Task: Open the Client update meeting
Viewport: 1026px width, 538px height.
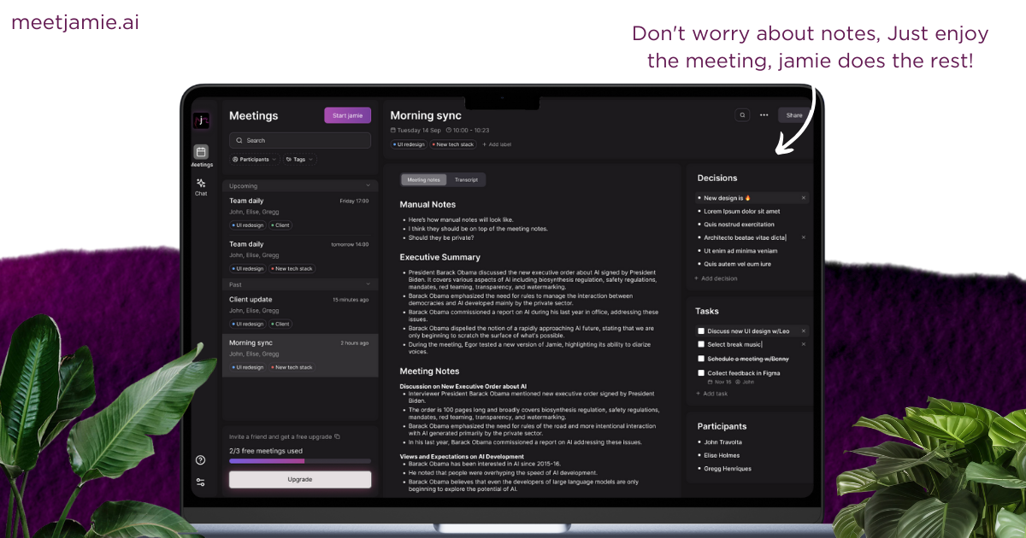Action: point(300,312)
